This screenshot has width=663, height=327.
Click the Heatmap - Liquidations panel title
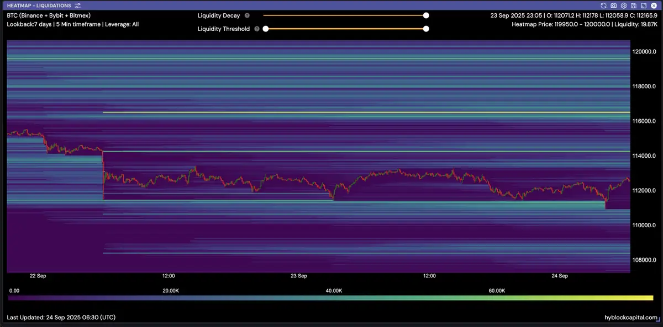pyautogui.click(x=39, y=6)
